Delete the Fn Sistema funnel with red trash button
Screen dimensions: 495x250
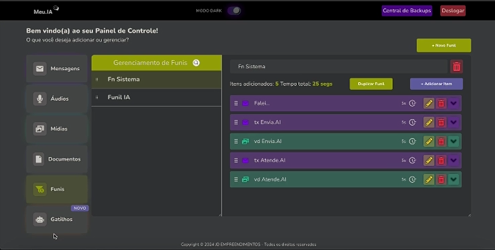[457, 67]
